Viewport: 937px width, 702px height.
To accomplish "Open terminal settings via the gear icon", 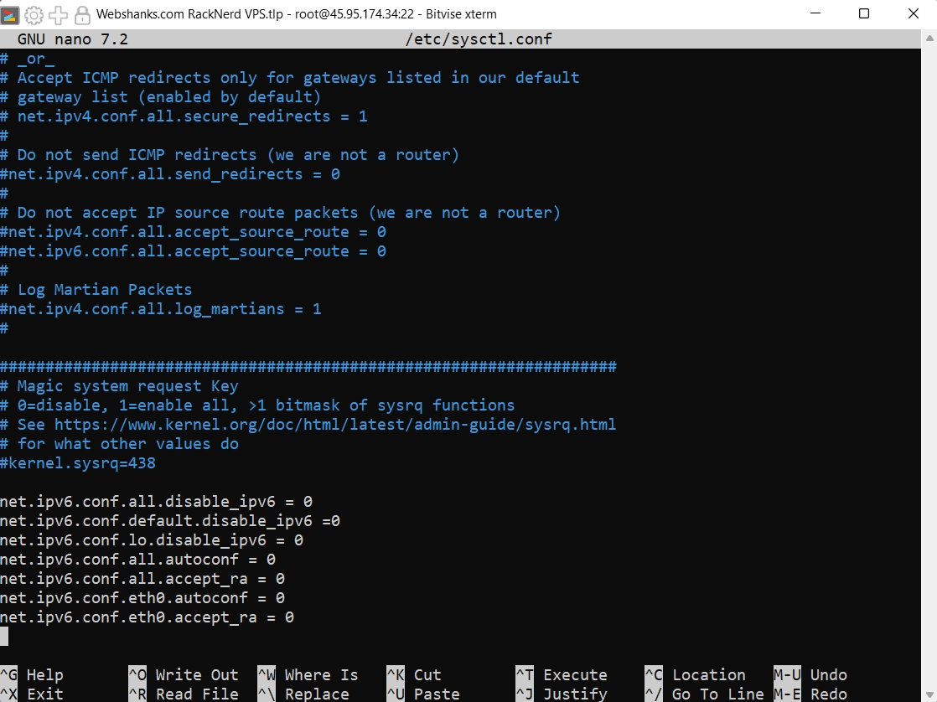I will pyautogui.click(x=34, y=14).
